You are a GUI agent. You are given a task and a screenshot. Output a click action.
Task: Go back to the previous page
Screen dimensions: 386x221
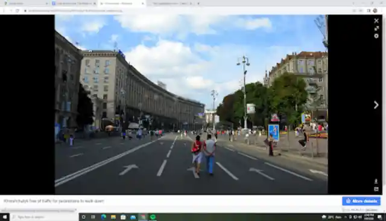4,11
